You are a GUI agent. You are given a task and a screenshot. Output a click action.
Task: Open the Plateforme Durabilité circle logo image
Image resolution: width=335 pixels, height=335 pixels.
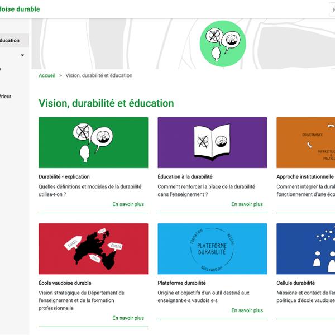coord(212,248)
